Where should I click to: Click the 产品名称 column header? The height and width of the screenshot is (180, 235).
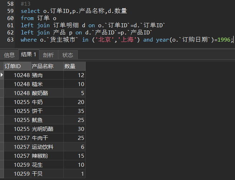pos(47,66)
